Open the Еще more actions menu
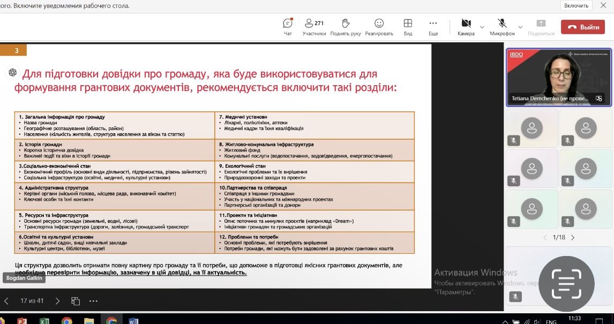Screen dimensions: 614x324 [x=433, y=27]
